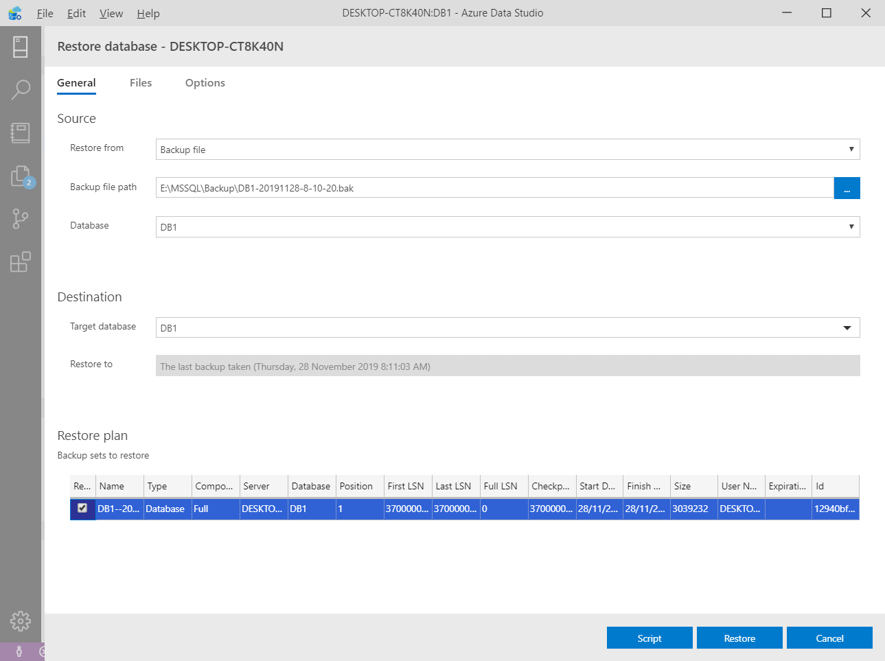Click the Script button
The height and width of the screenshot is (661, 885).
point(650,638)
